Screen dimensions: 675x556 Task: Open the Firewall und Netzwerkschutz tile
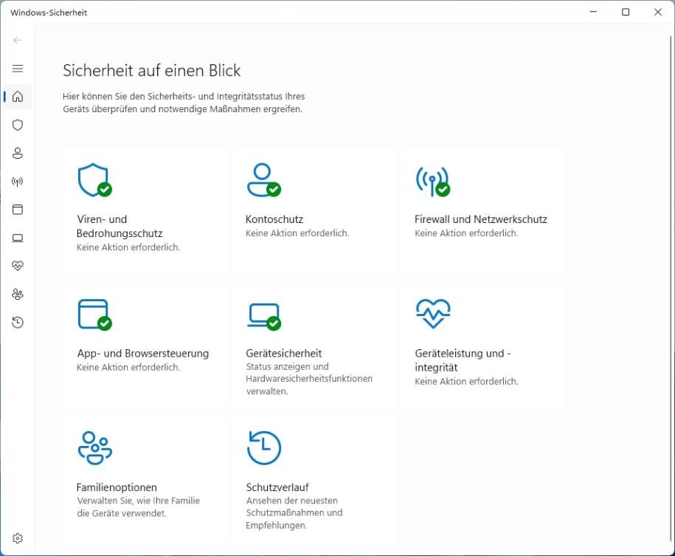(x=483, y=210)
